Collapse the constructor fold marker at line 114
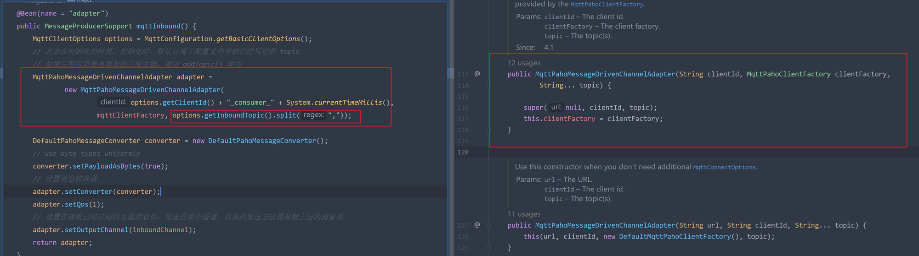 coord(488,85)
